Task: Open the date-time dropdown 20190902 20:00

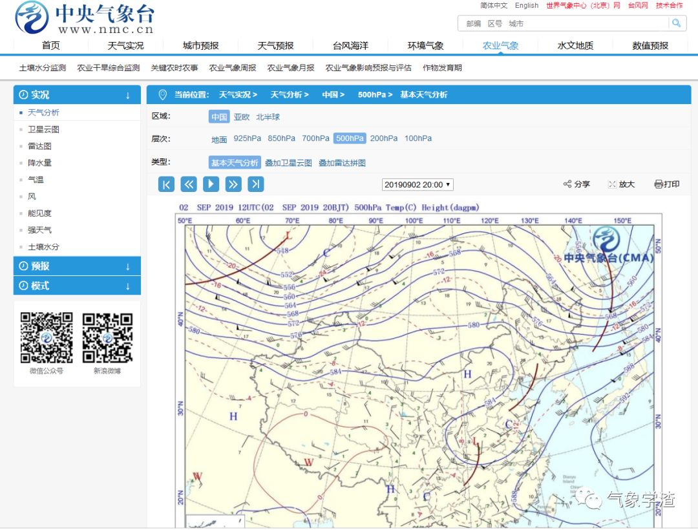Action: point(418,185)
